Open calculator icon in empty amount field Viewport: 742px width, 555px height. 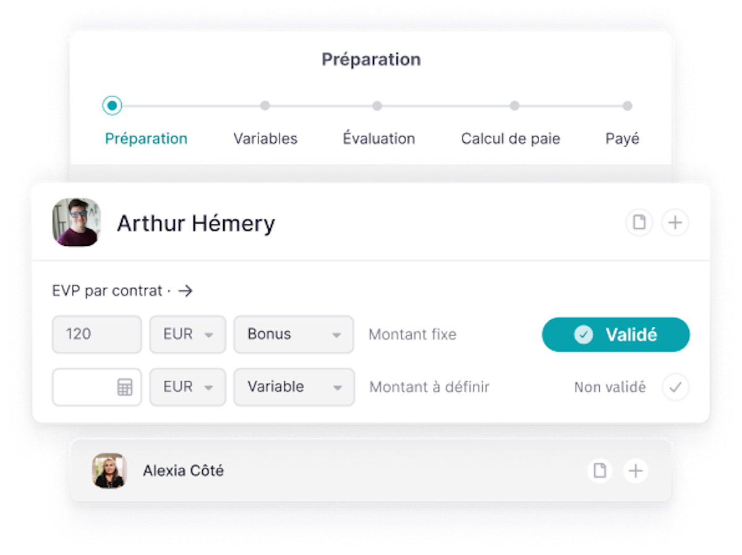click(x=125, y=388)
